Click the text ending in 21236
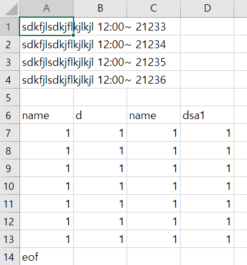The width and height of the screenshot is (247, 265). [94, 80]
